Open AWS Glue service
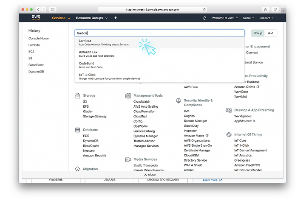Viewport: 306px width, 198px height. coord(191,87)
